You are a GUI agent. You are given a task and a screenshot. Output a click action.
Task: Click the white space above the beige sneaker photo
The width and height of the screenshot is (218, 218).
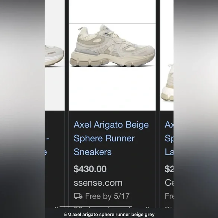112,12
